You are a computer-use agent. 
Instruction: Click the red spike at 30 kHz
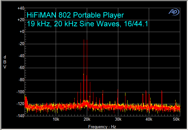pos(118,97)
